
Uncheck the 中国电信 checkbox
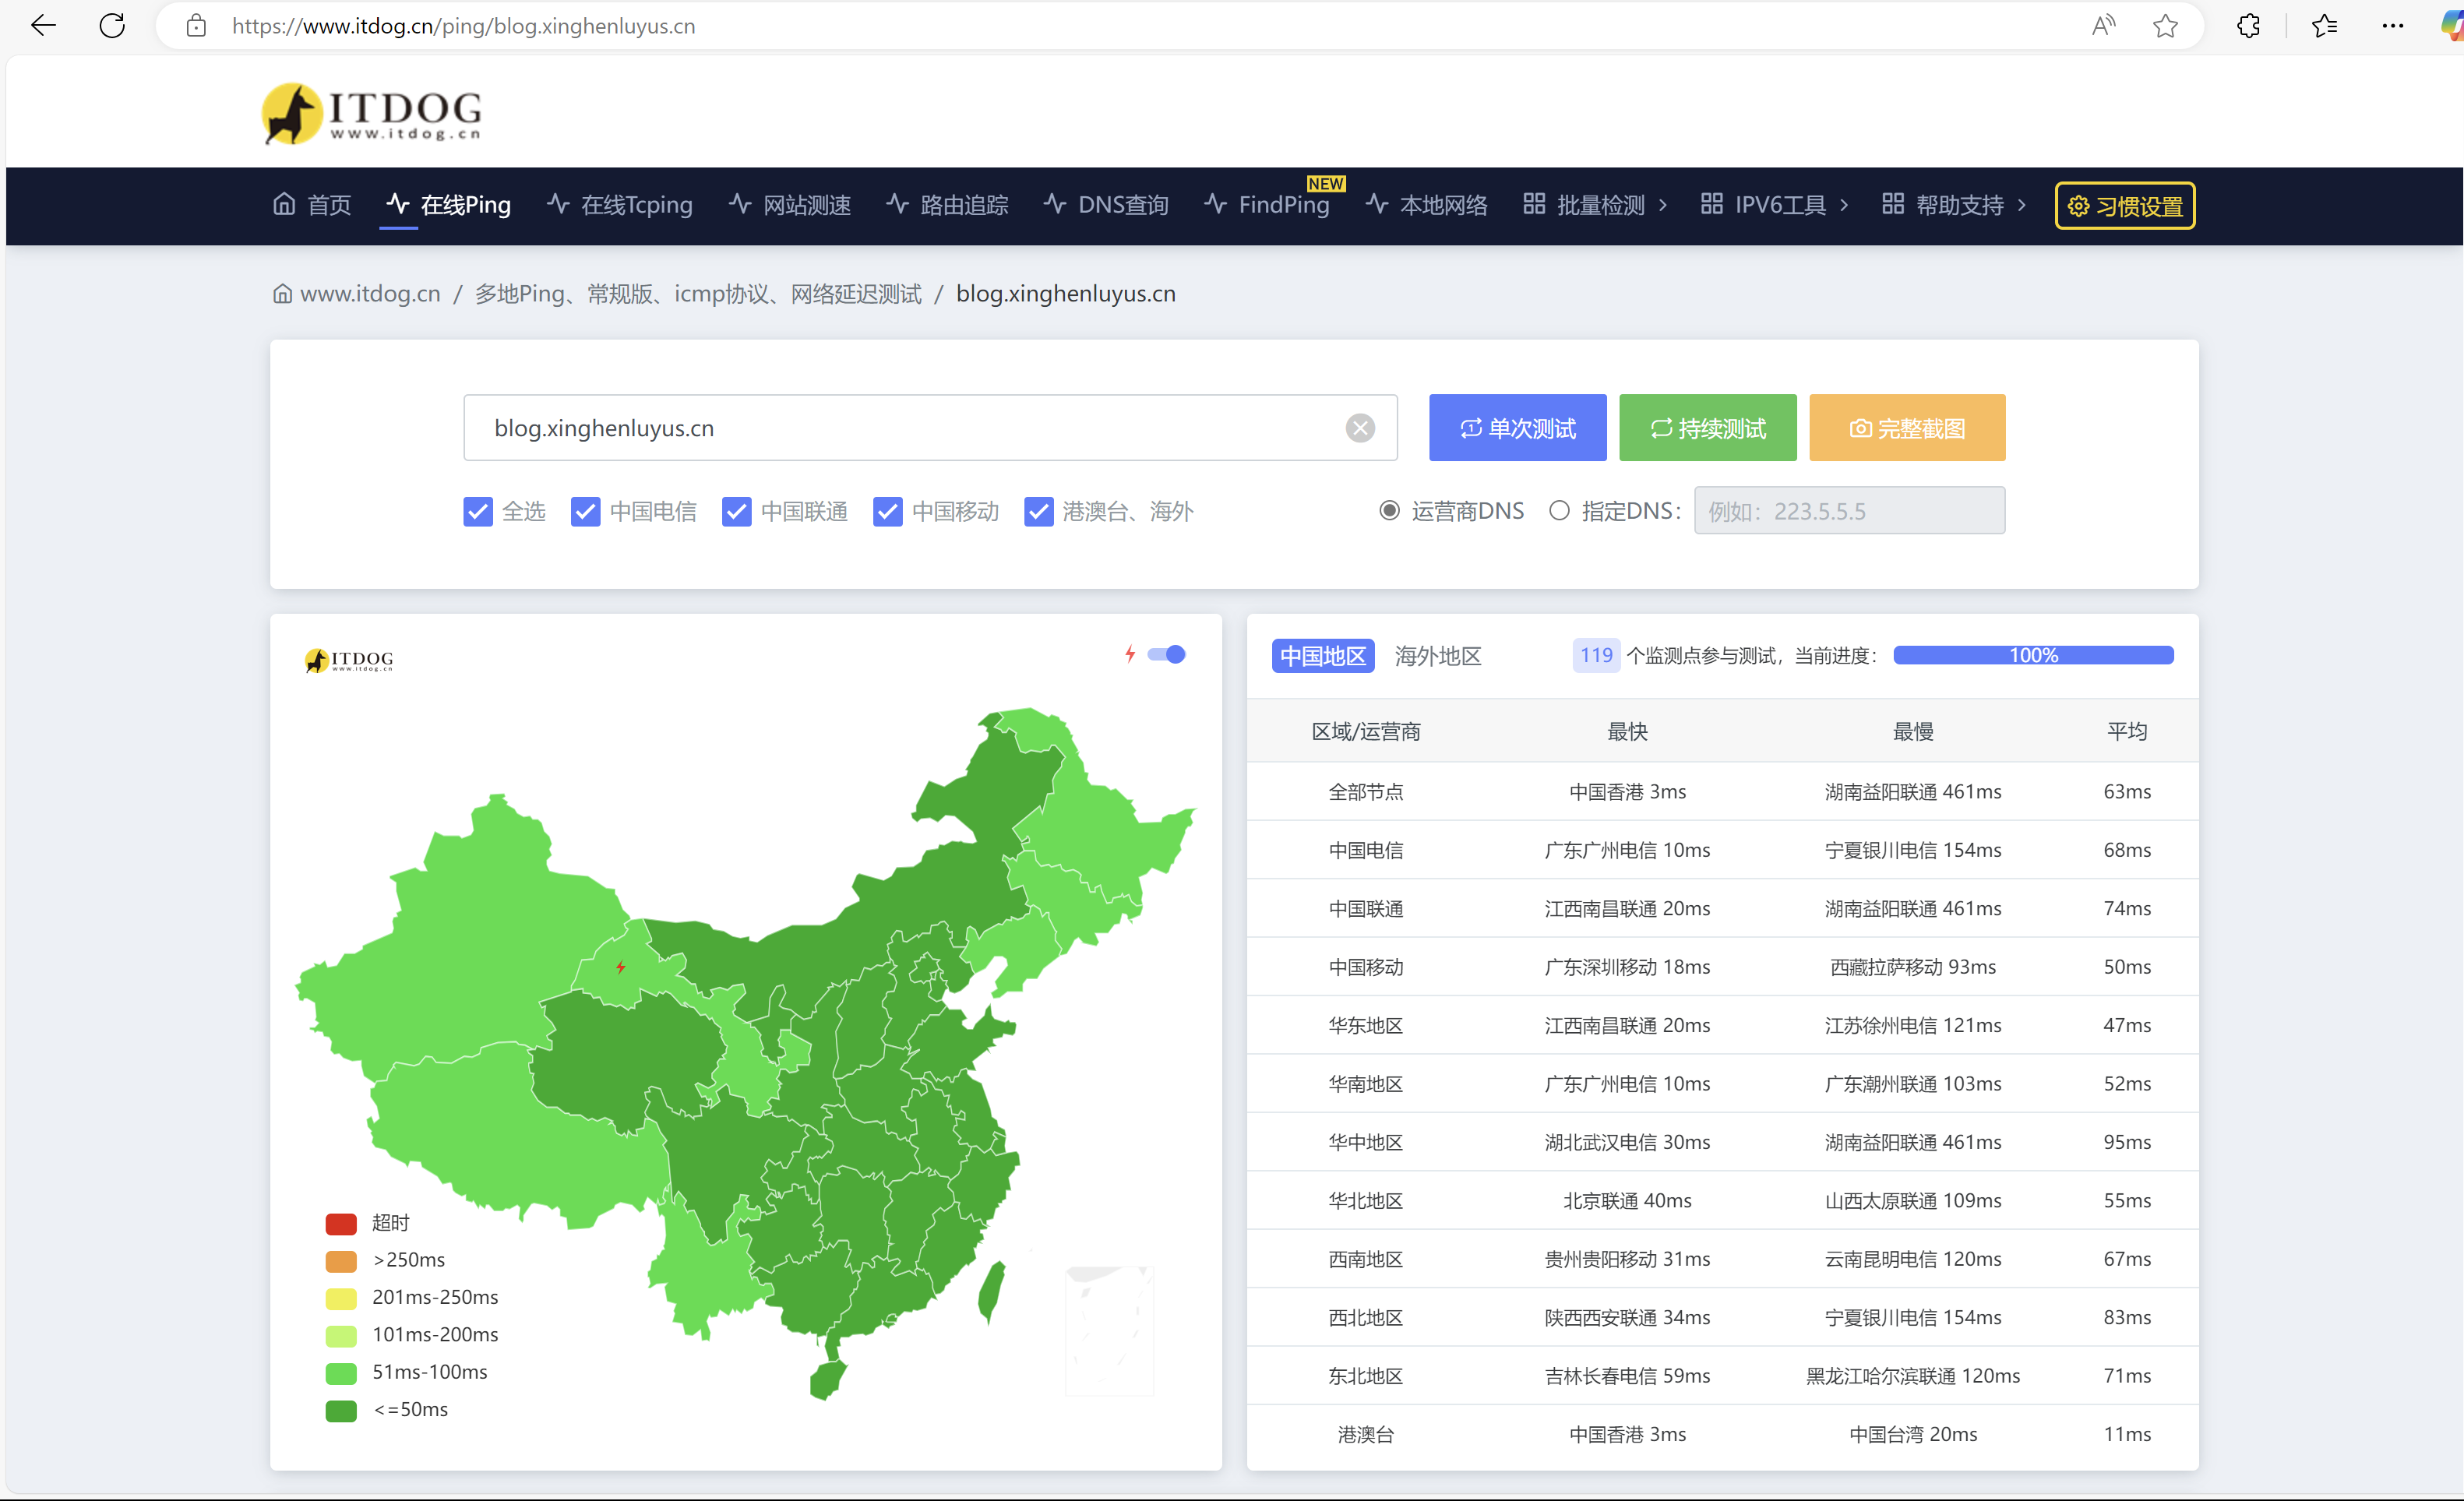click(x=585, y=512)
